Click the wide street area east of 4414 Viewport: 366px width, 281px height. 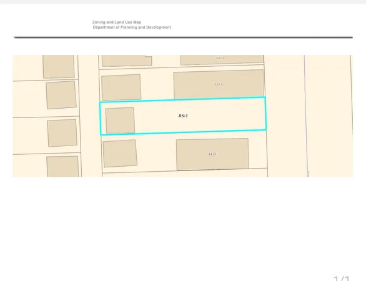[x=286, y=116]
